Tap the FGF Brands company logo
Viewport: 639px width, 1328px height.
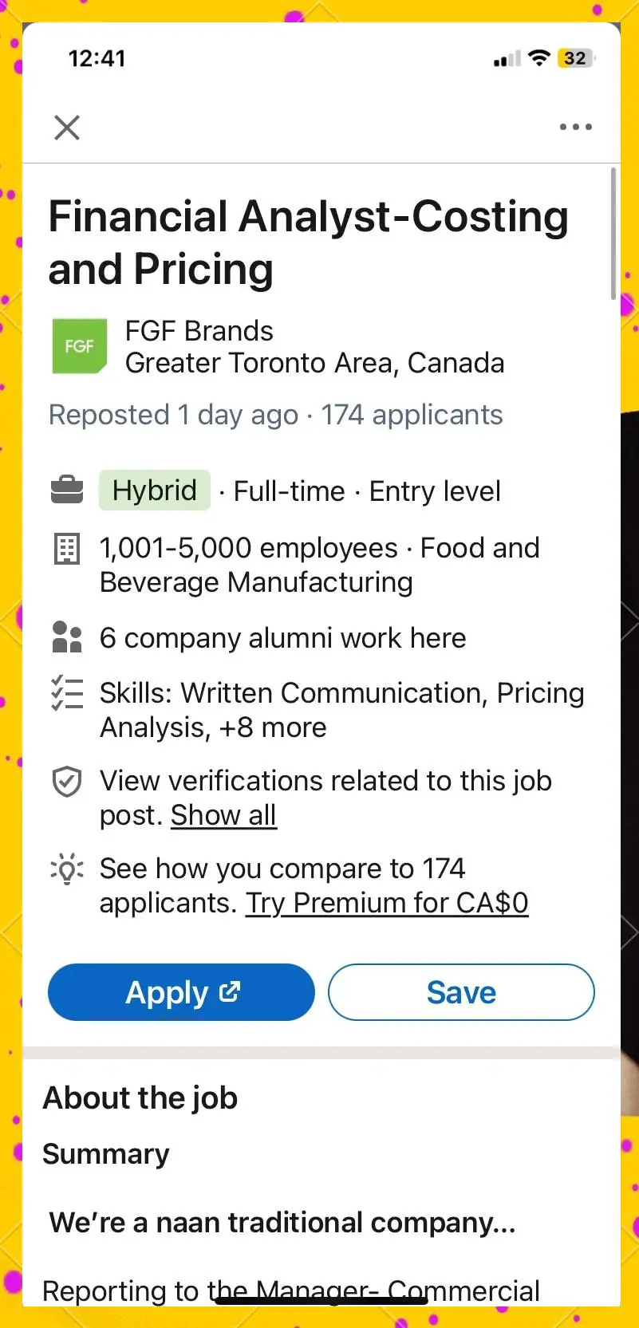[79, 346]
